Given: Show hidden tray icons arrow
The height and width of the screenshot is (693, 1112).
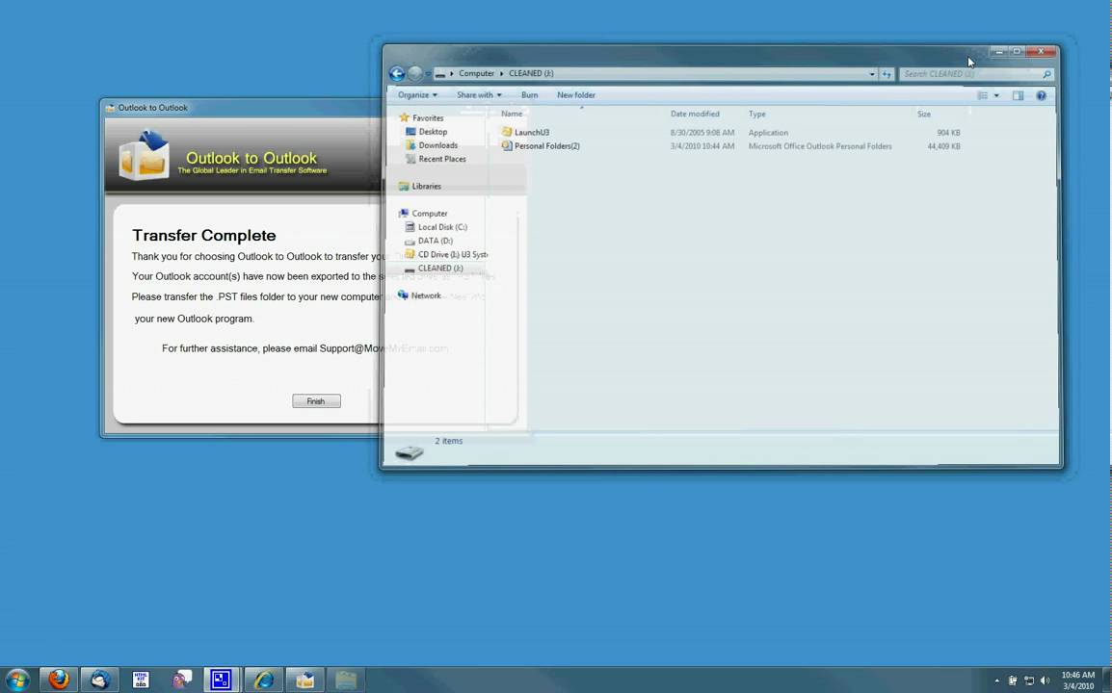Looking at the screenshot, I should click(x=996, y=680).
